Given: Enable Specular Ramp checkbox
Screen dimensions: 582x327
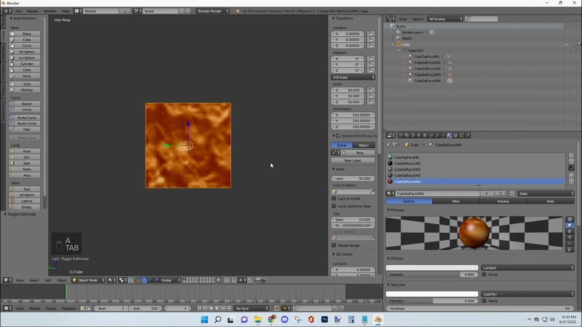Looking at the screenshot, I should pyautogui.click(x=484, y=301).
